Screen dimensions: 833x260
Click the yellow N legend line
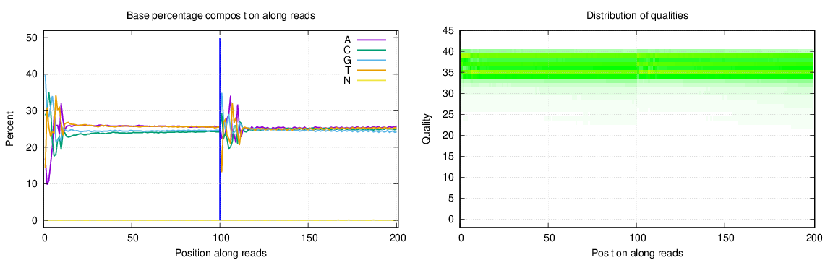[x=372, y=79]
